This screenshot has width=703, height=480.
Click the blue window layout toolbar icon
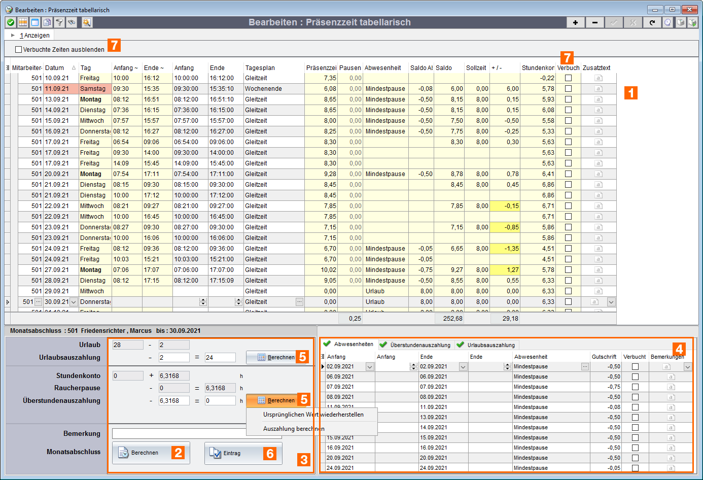(35, 22)
